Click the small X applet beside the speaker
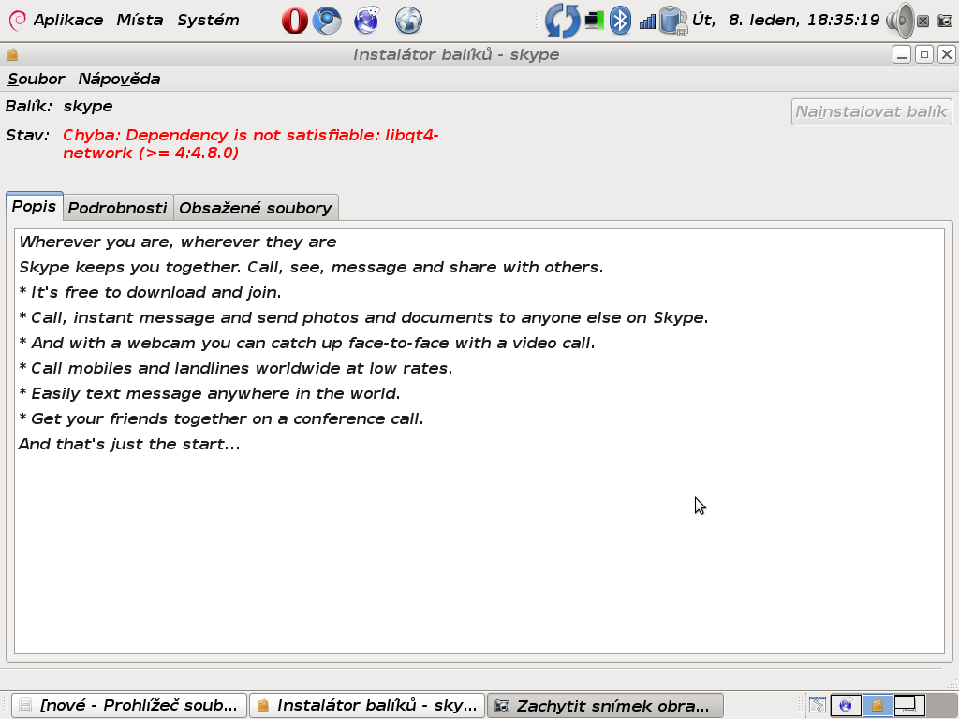The height and width of the screenshot is (719, 959). tap(922, 21)
